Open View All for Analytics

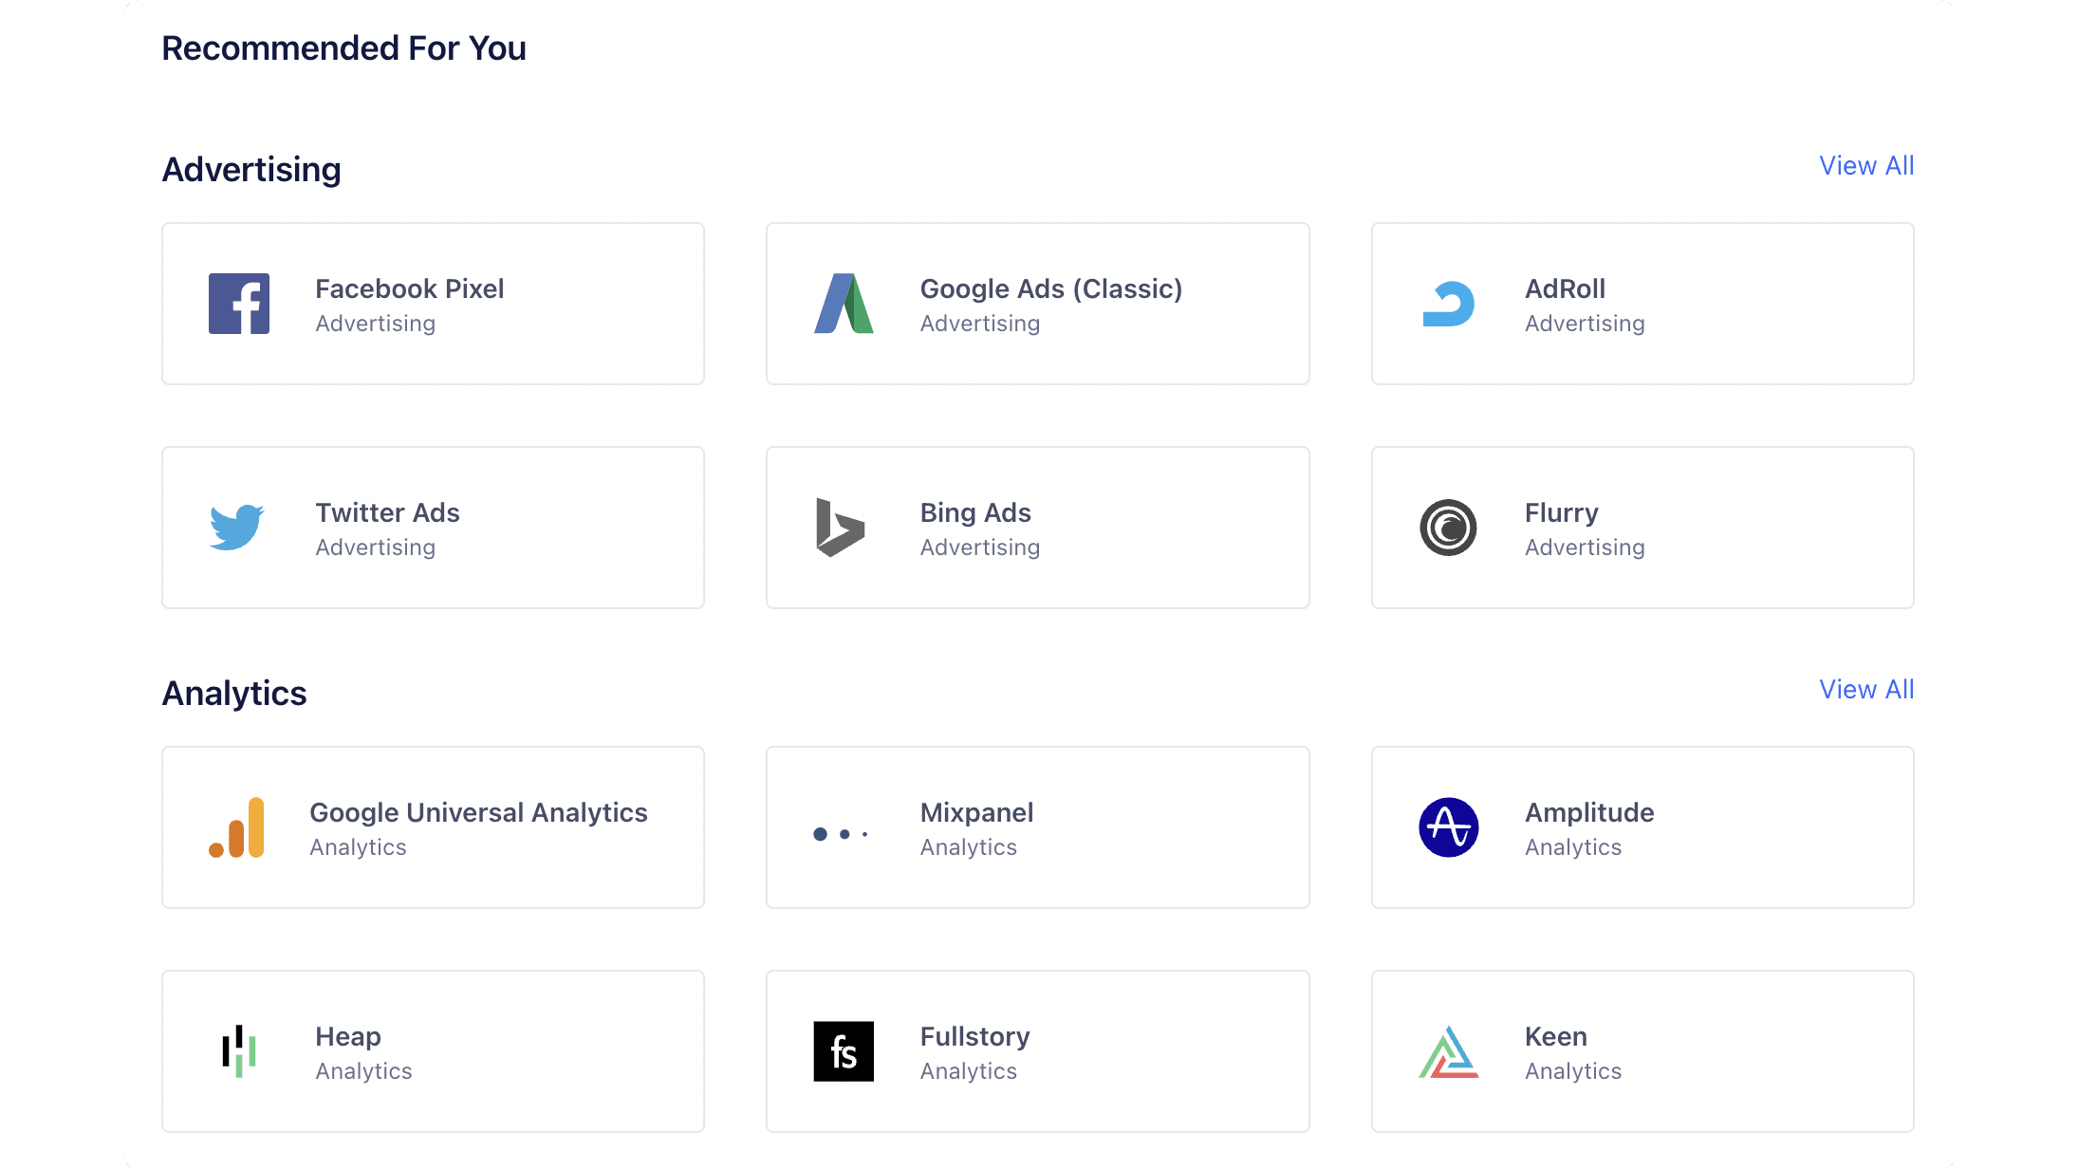click(x=1865, y=689)
